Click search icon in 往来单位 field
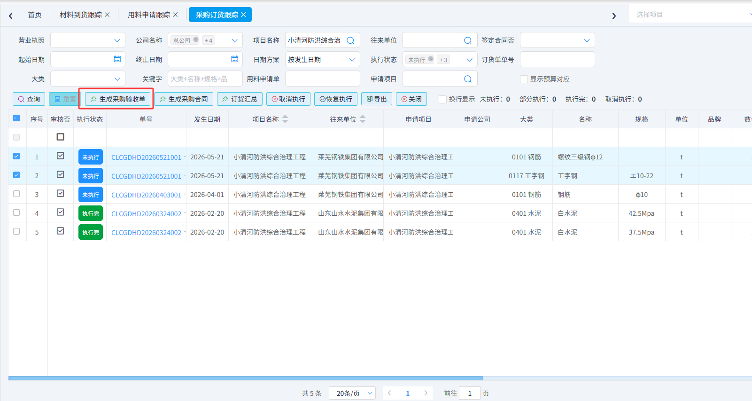752x401 pixels. pyautogui.click(x=468, y=40)
